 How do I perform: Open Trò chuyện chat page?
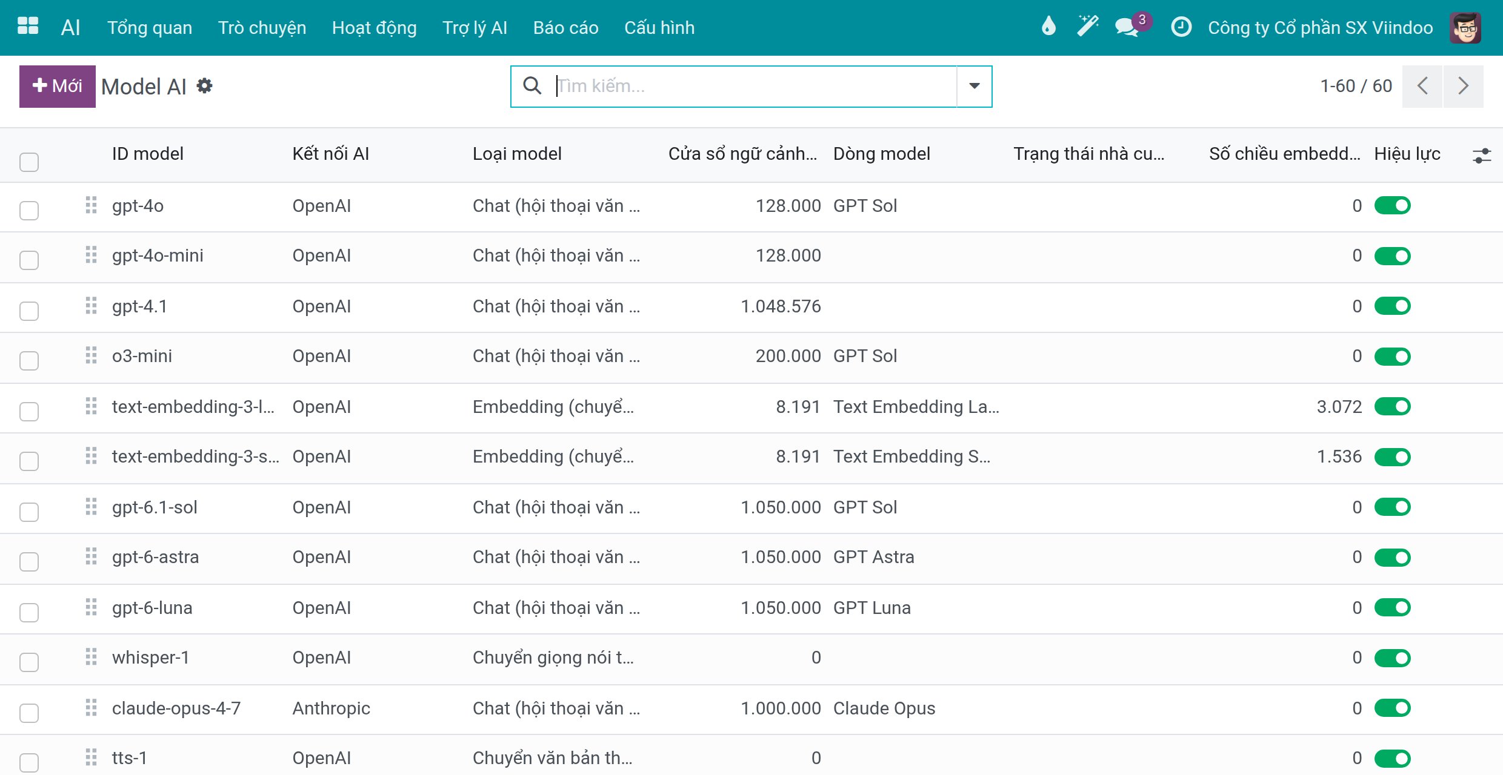click(262, 28)
